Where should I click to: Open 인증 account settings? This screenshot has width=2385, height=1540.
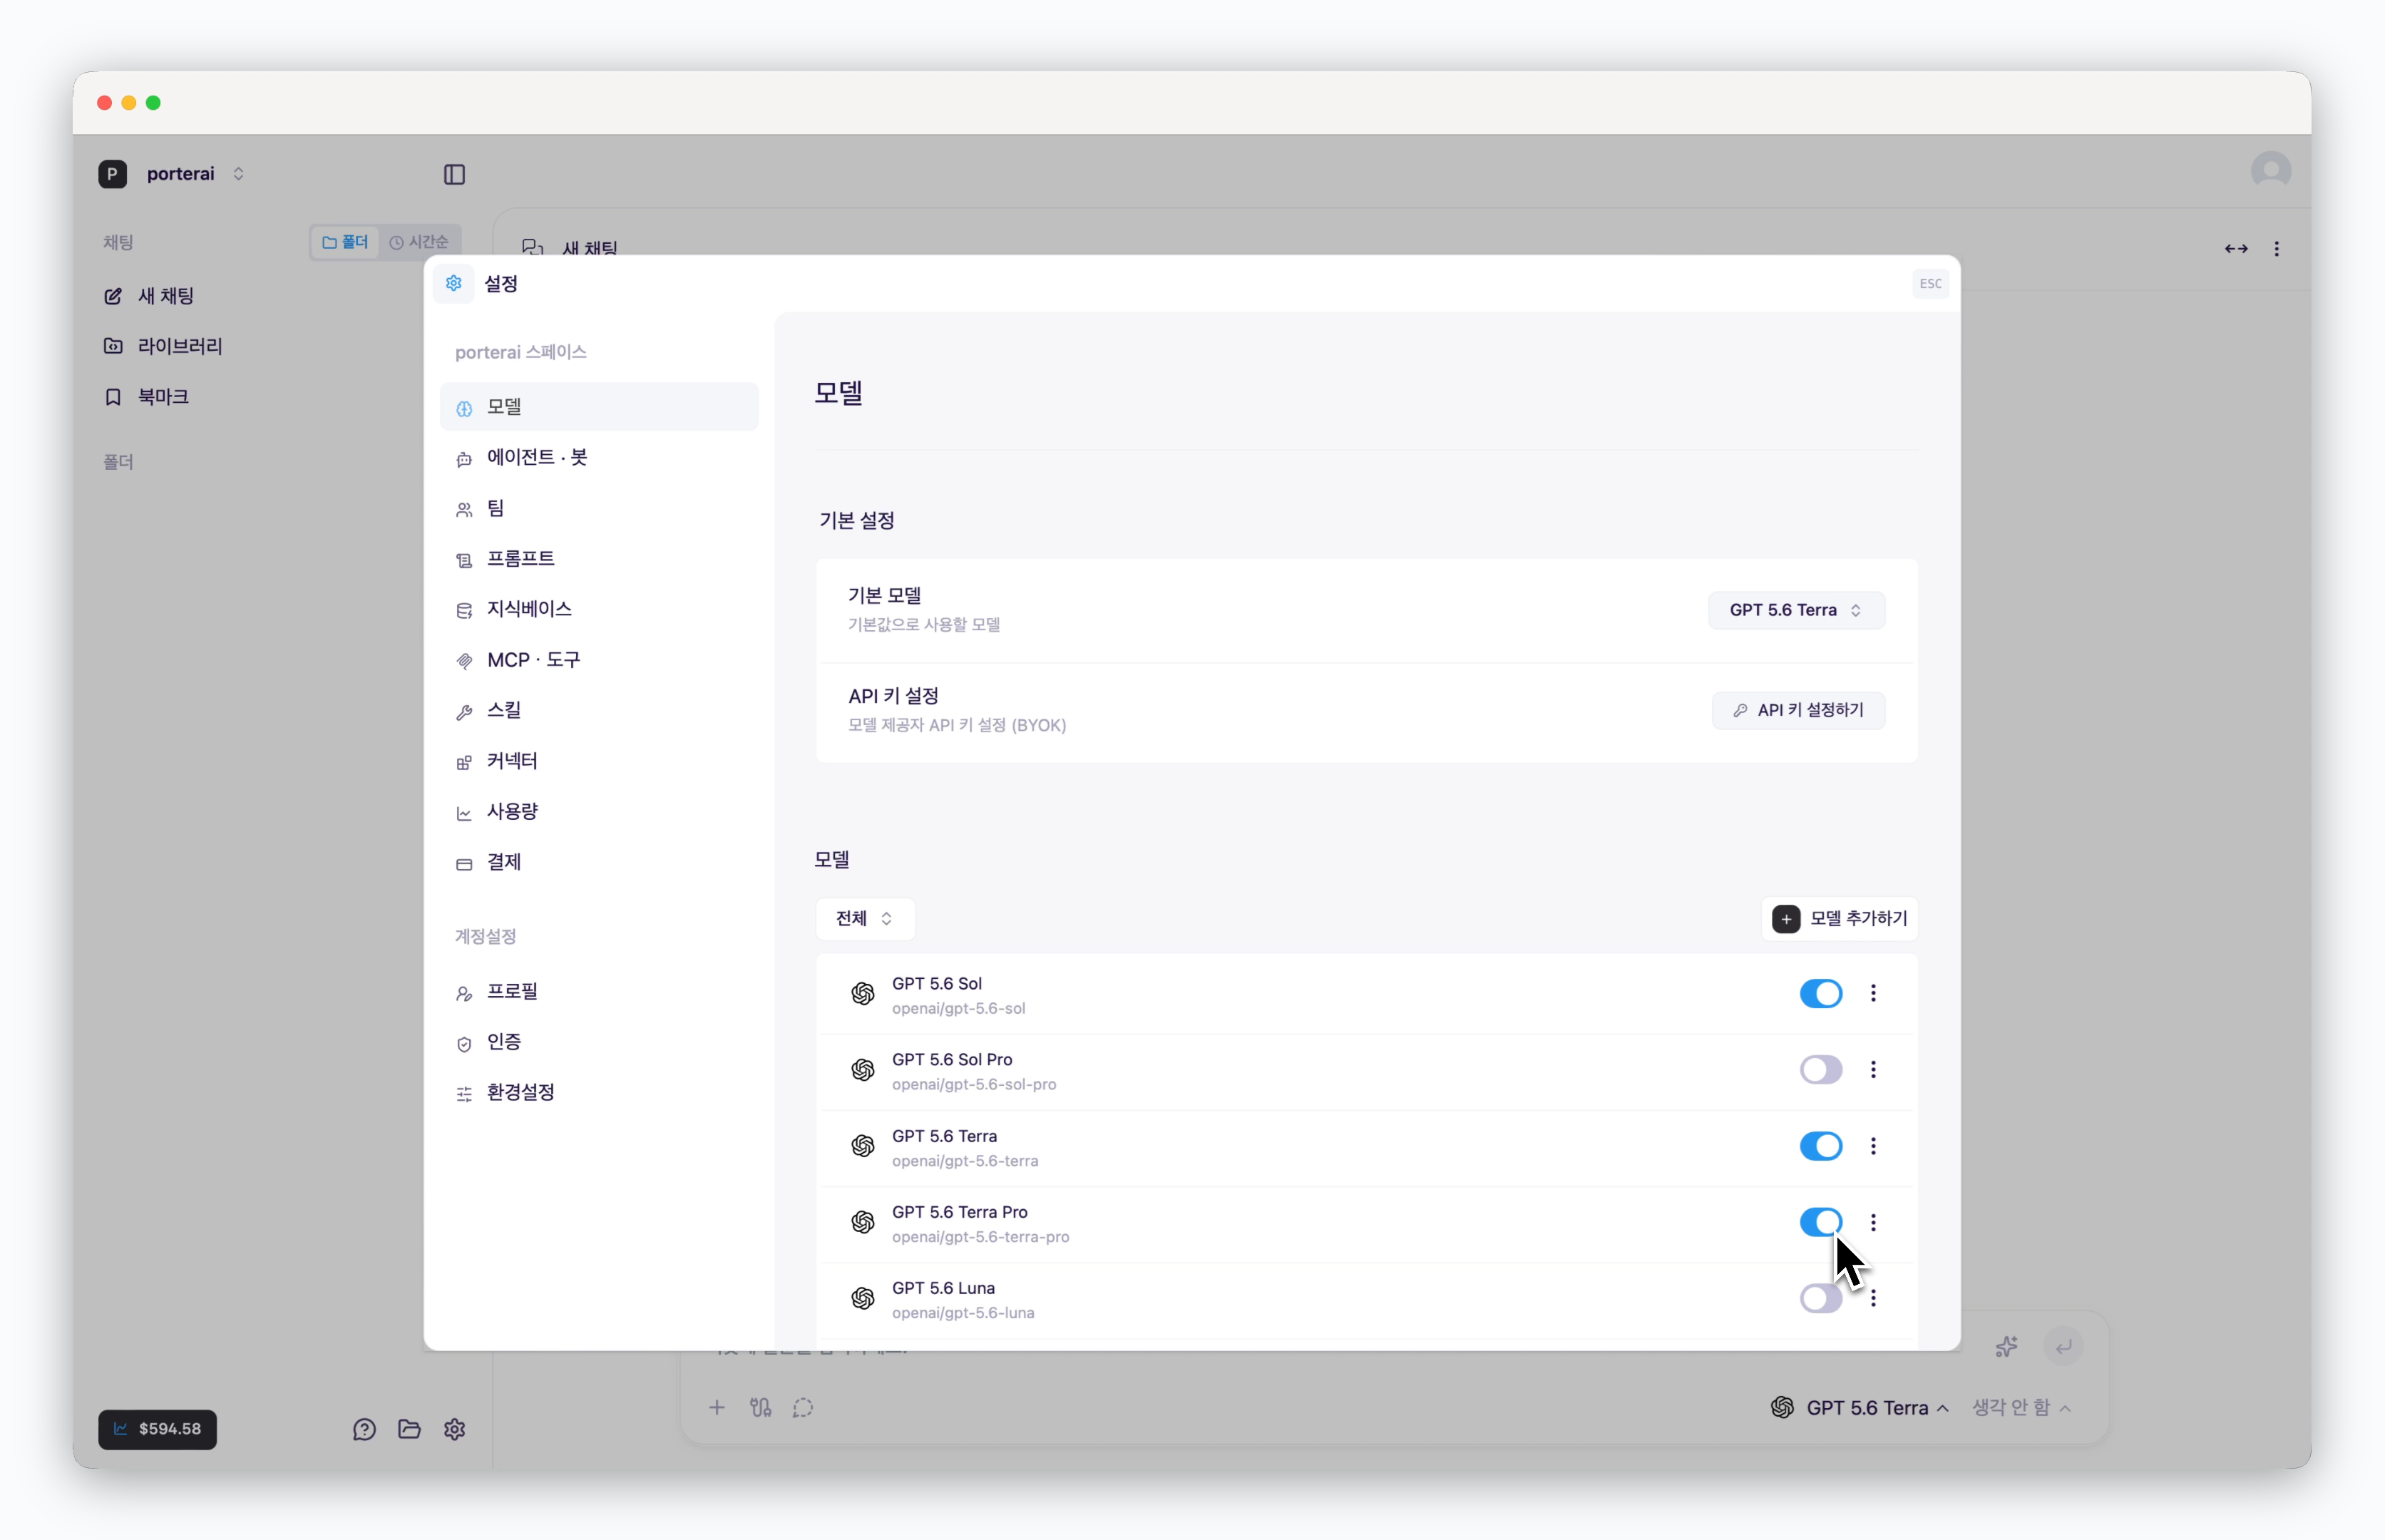click(599, 1042)
